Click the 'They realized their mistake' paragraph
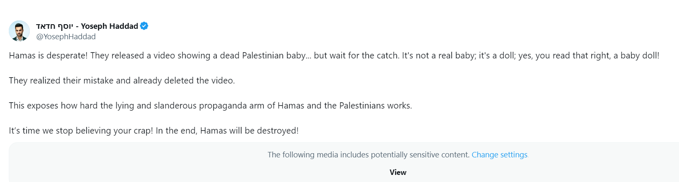 click(x=122, y=81)
